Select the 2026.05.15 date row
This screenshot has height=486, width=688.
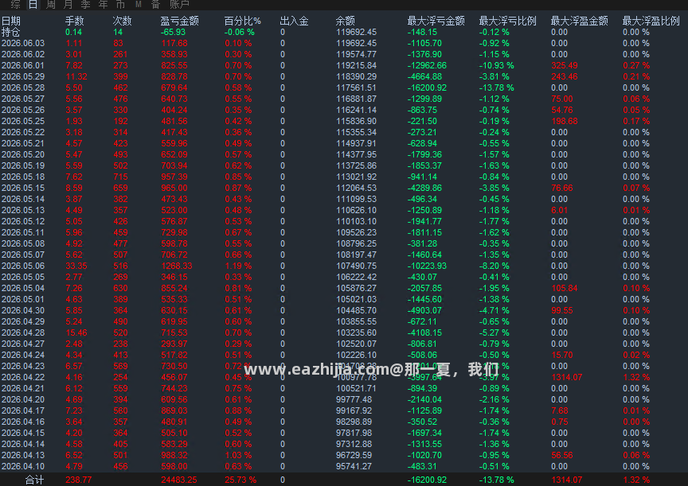(23, 188)
